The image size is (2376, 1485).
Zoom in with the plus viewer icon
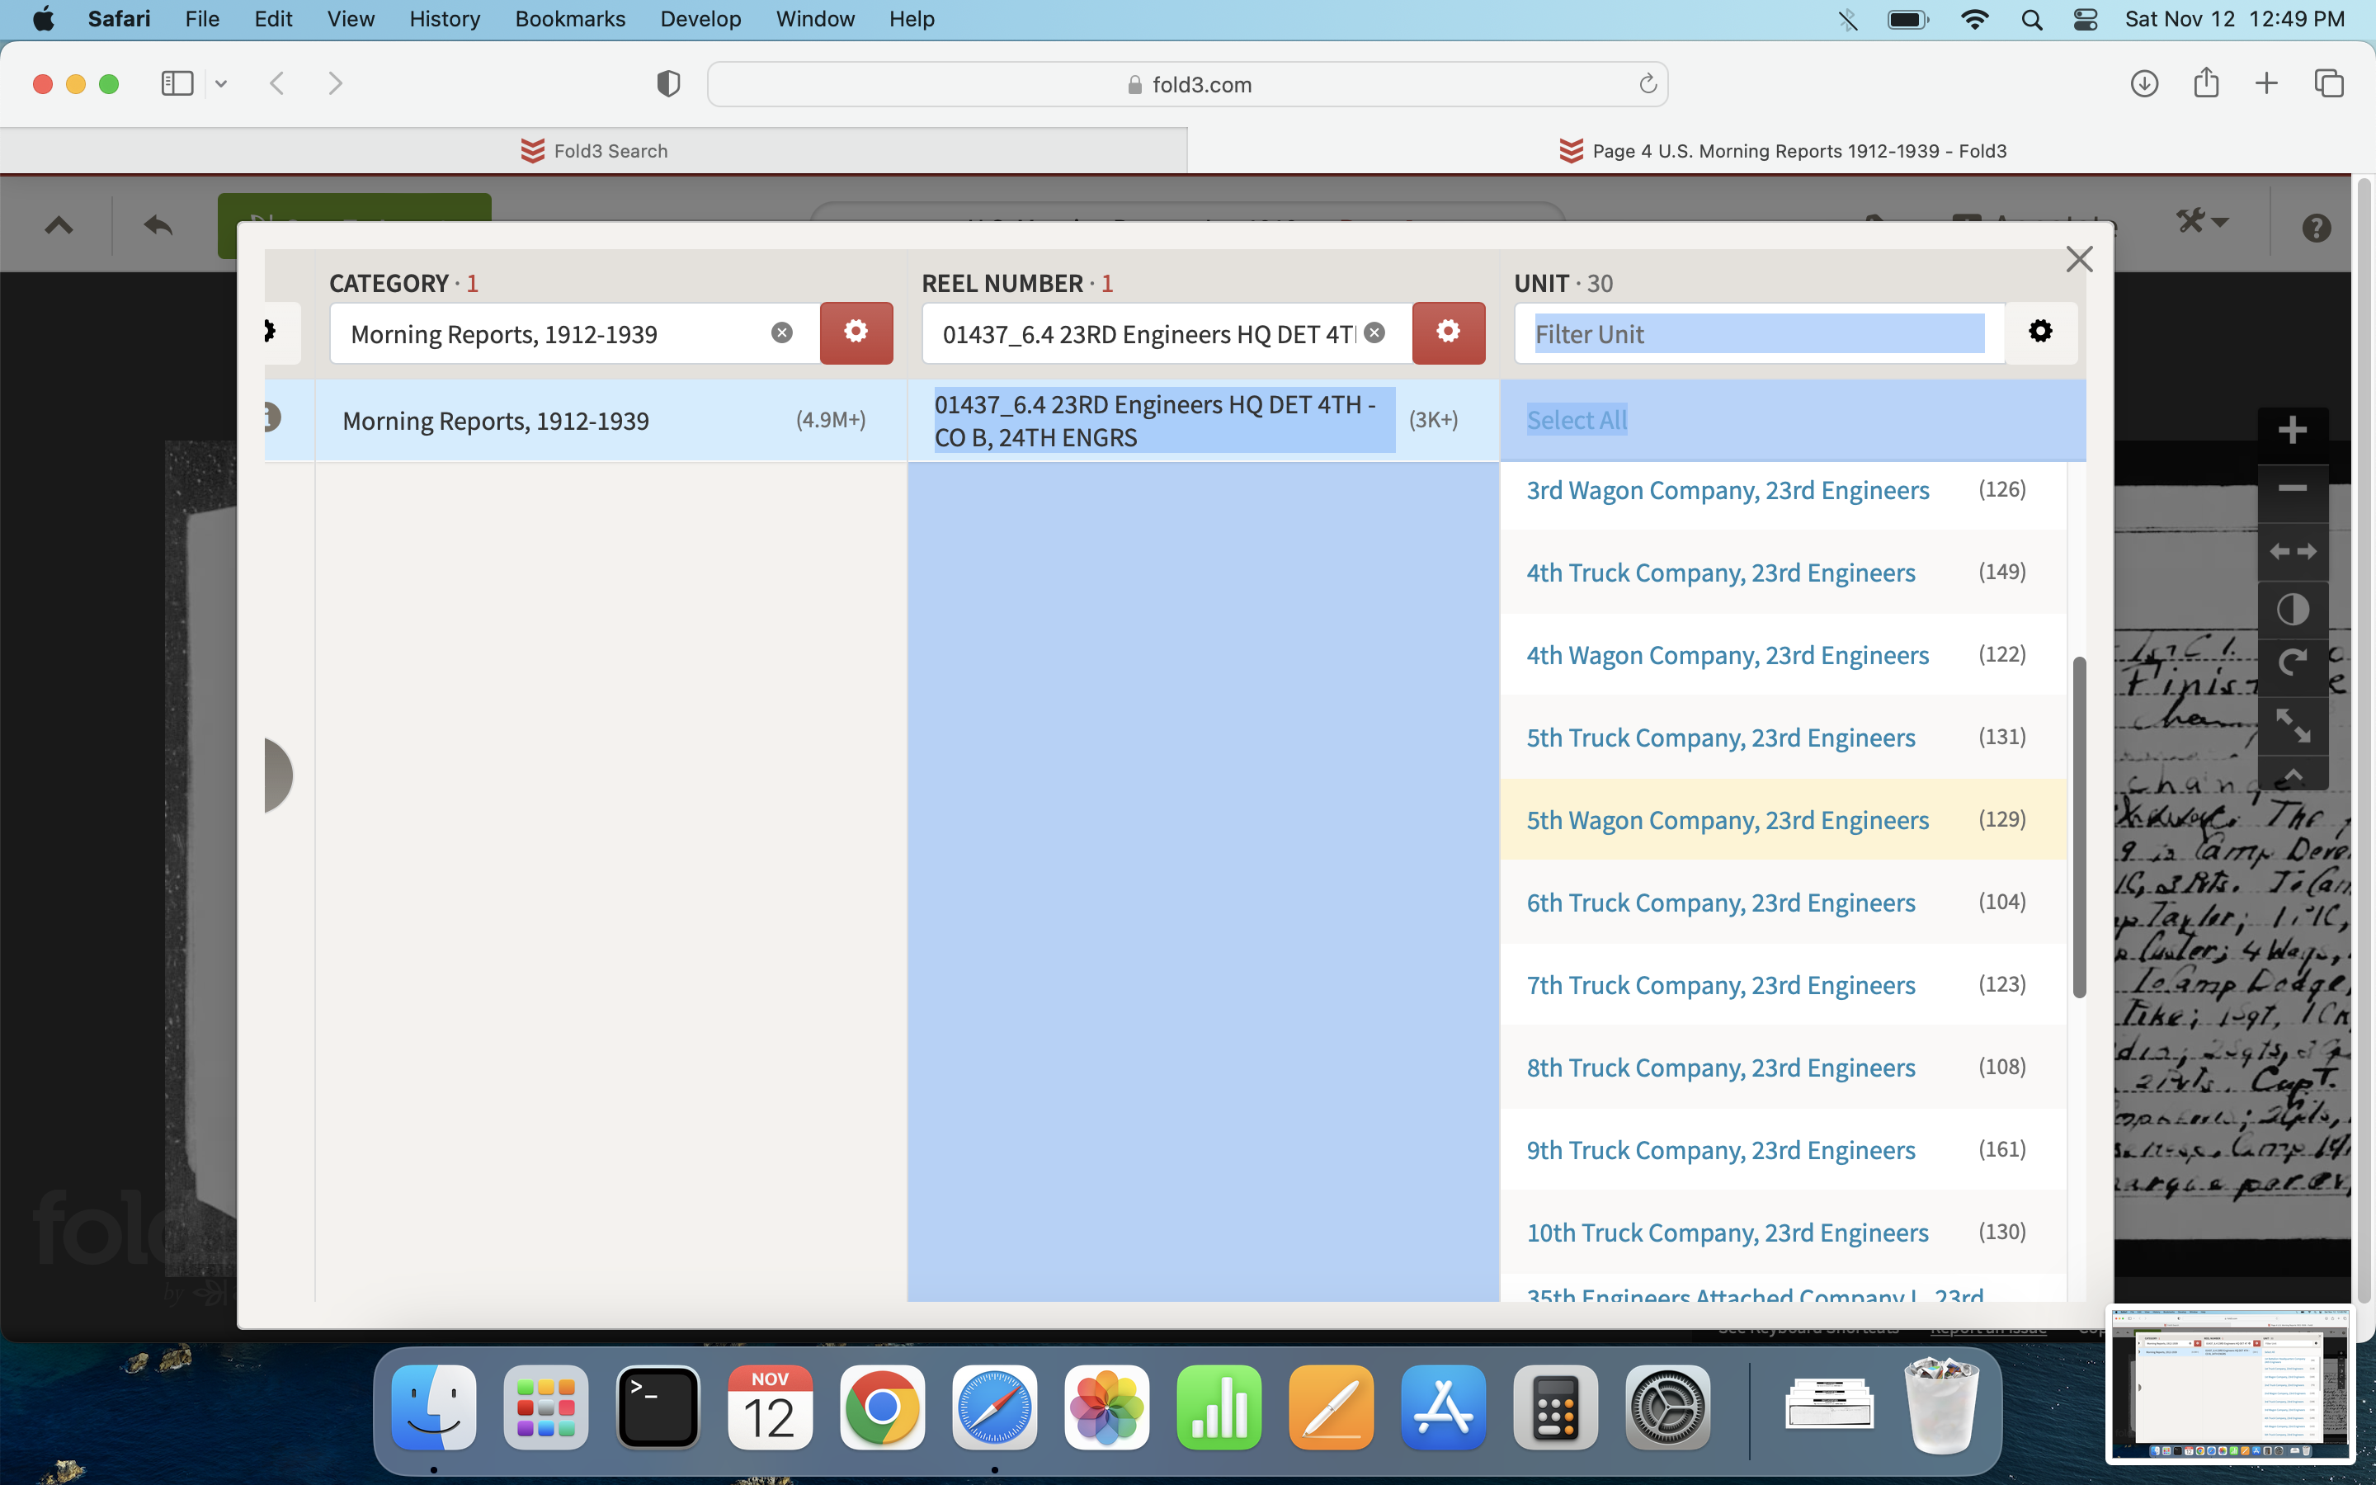click(x=2292, y=430)
